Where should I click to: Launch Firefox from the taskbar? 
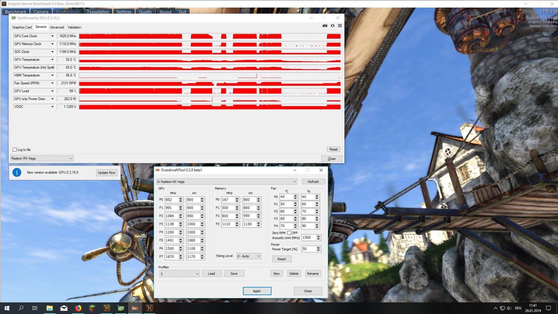click(78, 308)
